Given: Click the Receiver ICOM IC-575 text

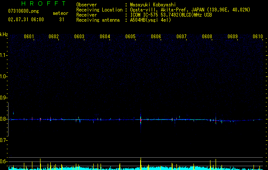Looking at the screenshot, I should point(171,15).
